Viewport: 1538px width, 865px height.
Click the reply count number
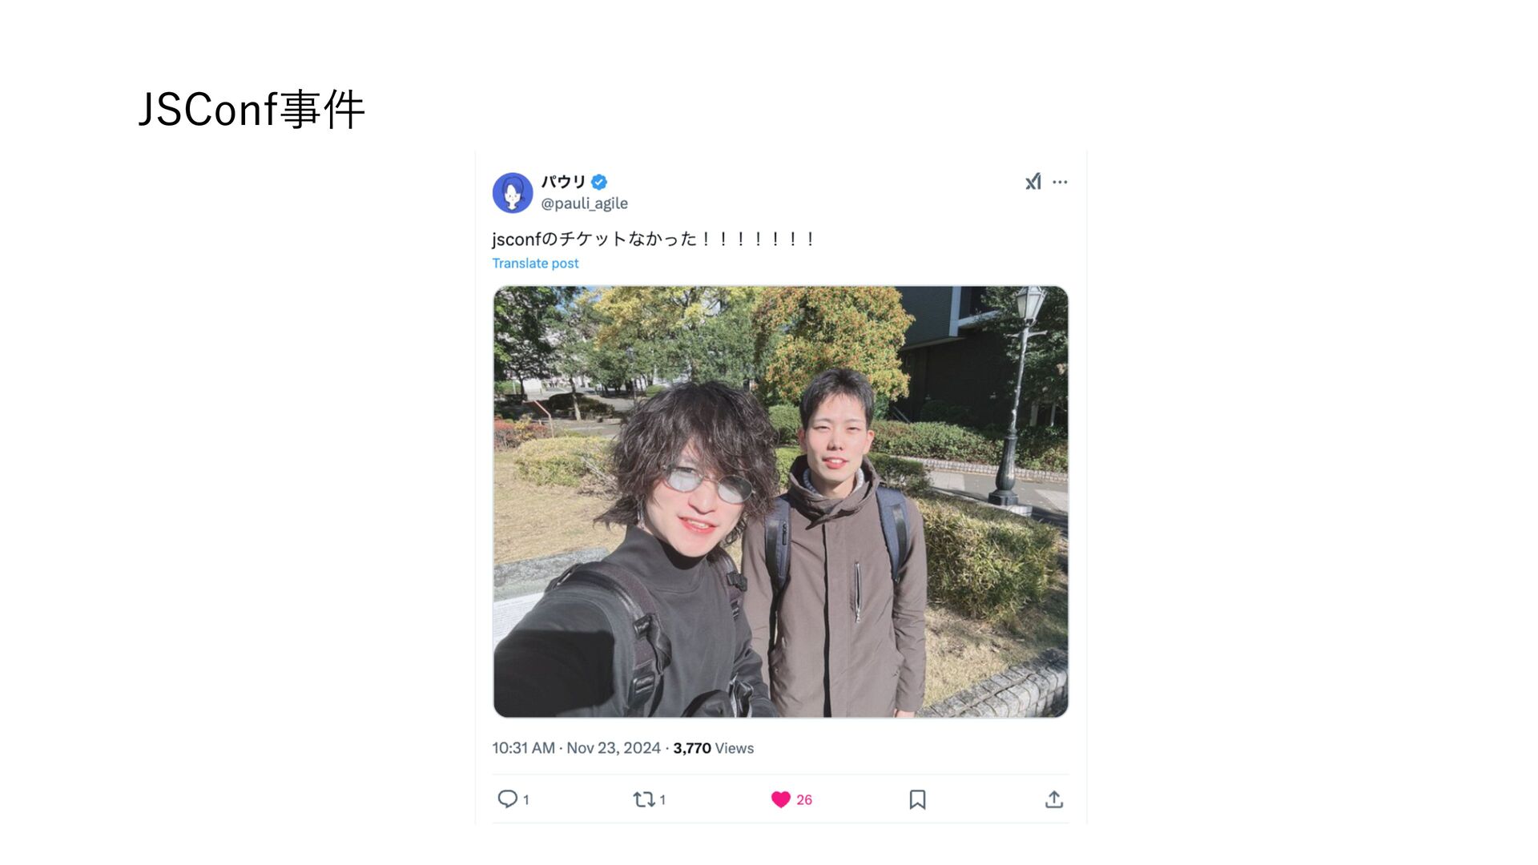pos(525,799)
